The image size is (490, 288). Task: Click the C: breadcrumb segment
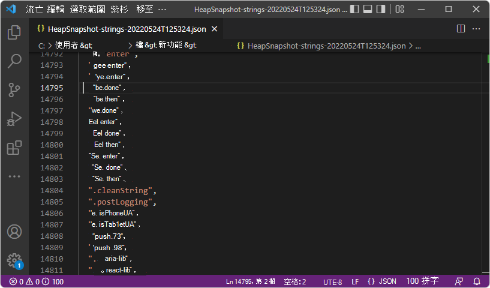tap(41, 46)
